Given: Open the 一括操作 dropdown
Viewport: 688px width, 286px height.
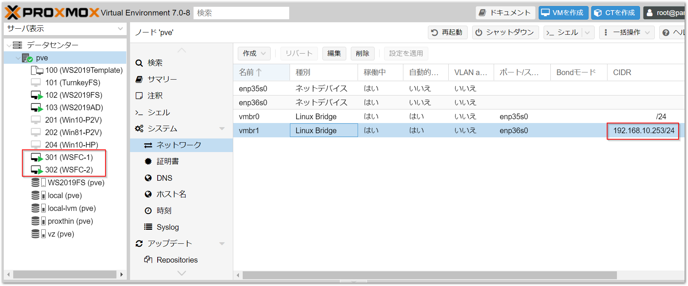Looking at the screenshot, I should (626, 33).
